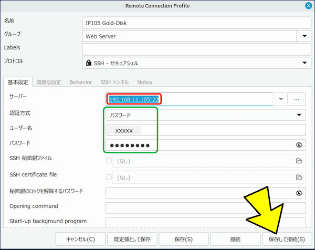The image size is (315, 250).
Task: Click the キャンセル(C) button
Action: click(80, 239)
